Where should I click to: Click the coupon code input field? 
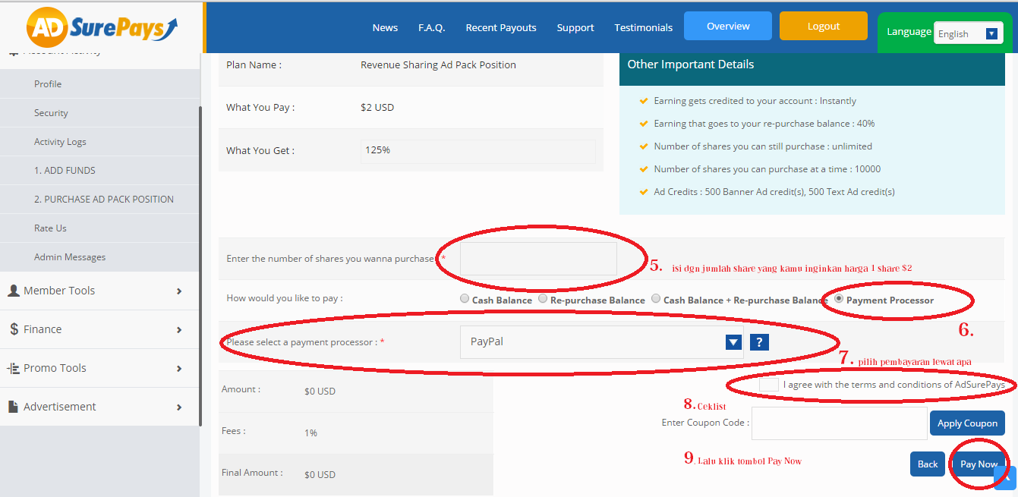[839, 423]
